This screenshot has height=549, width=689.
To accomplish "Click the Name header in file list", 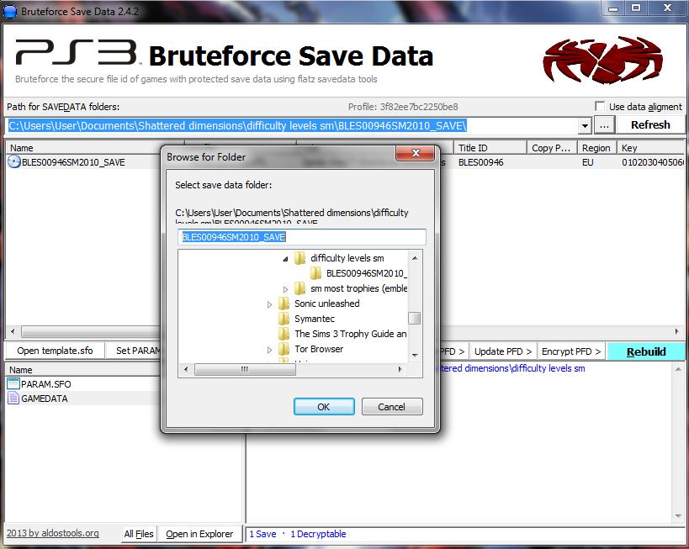I will pos(83,370).
